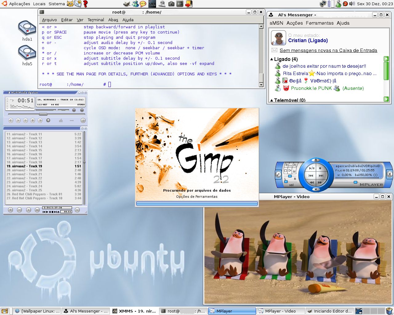Image resolution: width=394 pixels, height=315 pixels.
Task: Expand the Telemóvel (0) contact group
Action: click(x=271, y=100)
